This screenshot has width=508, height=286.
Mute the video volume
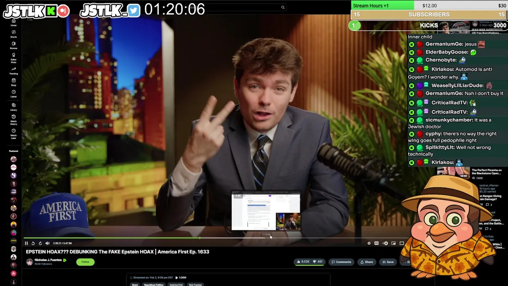[x=47, y=243]
